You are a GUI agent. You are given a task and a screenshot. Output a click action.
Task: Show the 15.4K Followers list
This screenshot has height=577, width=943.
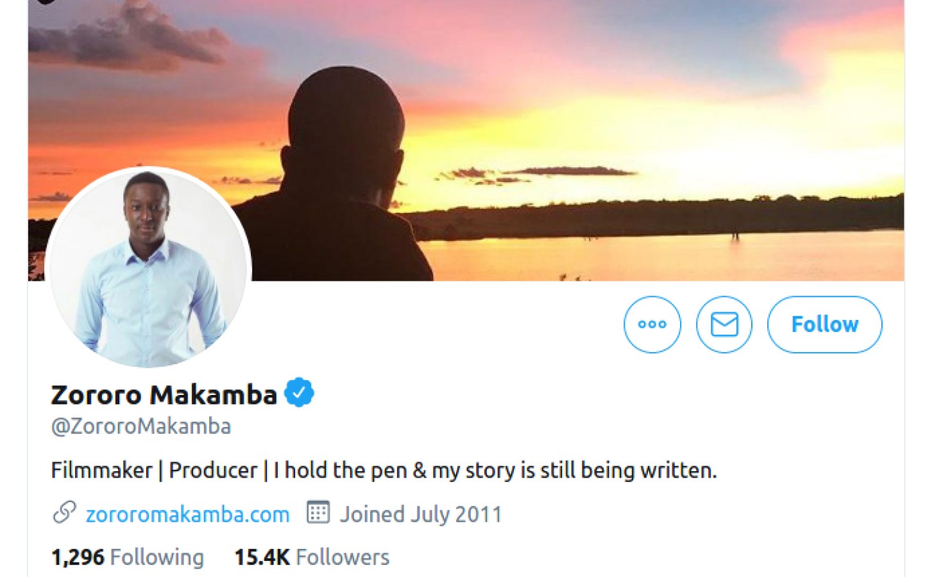click(x=312, y=557)
